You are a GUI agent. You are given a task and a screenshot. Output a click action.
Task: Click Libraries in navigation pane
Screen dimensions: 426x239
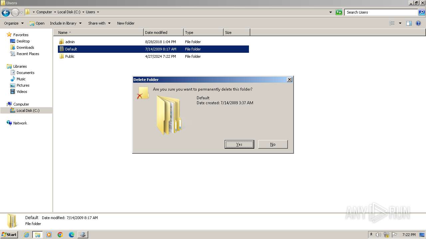click(x=20, y=66)
